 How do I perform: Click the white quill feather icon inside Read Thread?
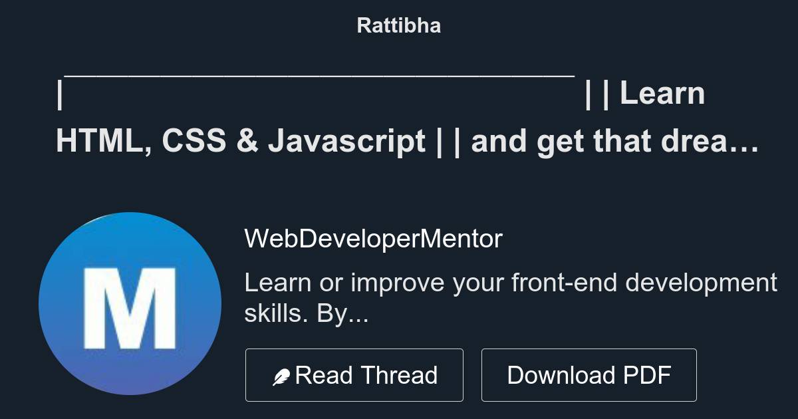coord(282,374)
